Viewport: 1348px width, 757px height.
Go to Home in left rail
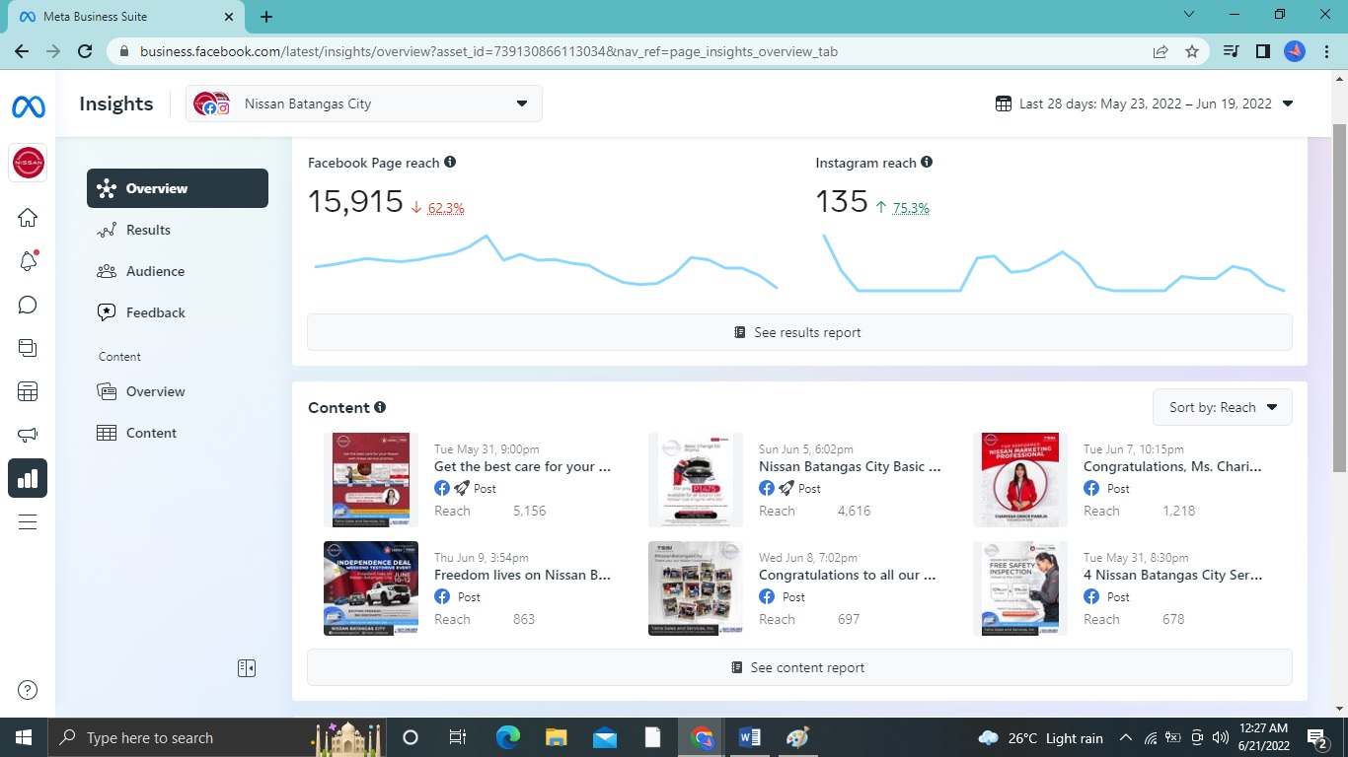click(x=28, y=218)
